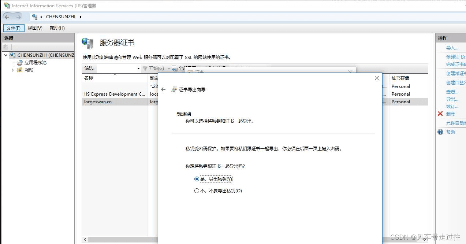Click the 允许自动重新绑定 action link

[x=456, y=123]
